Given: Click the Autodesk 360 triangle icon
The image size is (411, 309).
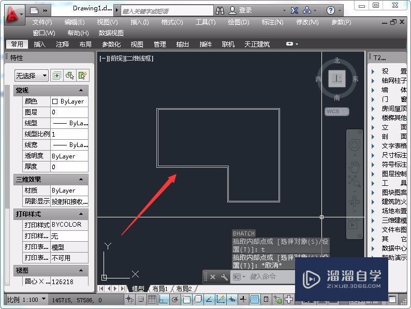Looking at the screenshot, I should click(x=306, y=10).
